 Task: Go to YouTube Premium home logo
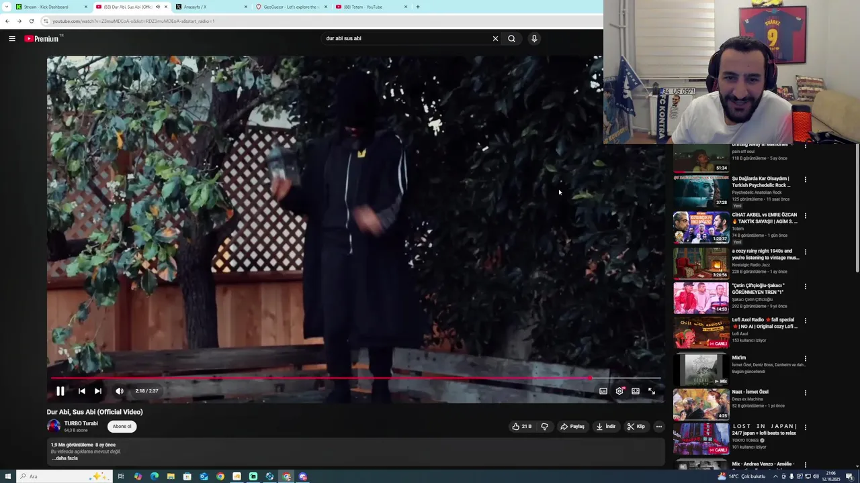tap(42, 38)
